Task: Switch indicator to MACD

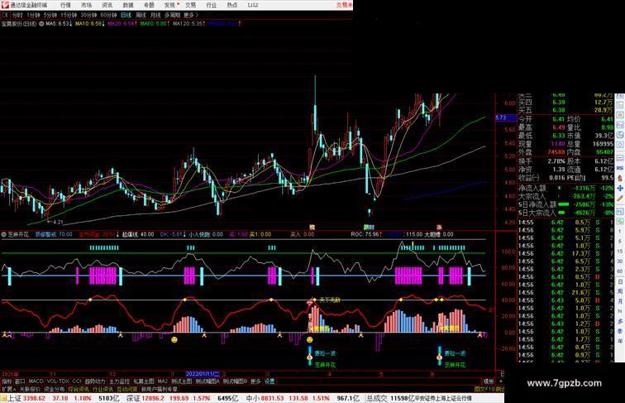Action: 36,381
